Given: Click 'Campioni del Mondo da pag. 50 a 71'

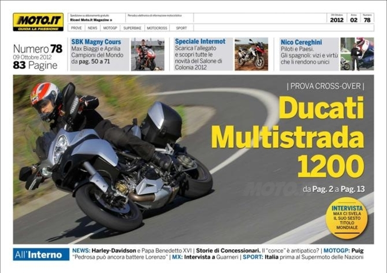Looking at the screenshot, I should point(97,58).
